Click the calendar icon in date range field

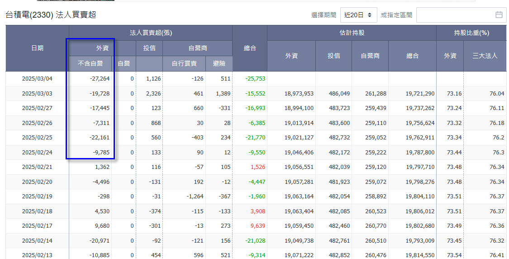(x=499, y=15)
